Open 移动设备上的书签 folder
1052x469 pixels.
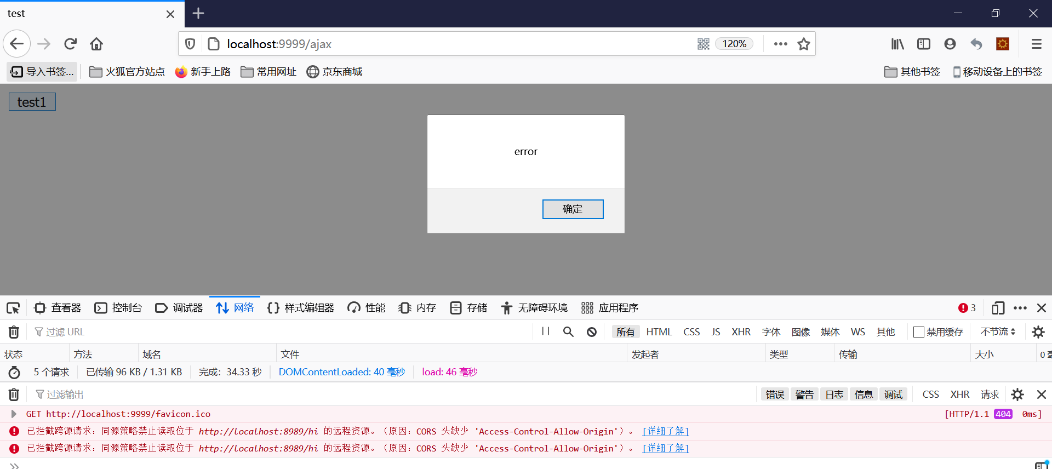[x=997, y=72]
